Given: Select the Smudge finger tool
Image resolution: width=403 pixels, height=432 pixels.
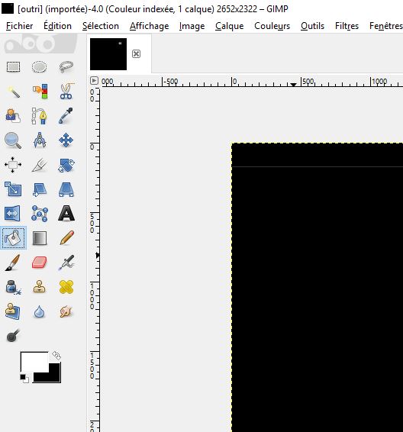Looking at the screenshot, I should (x=66, y=311).
